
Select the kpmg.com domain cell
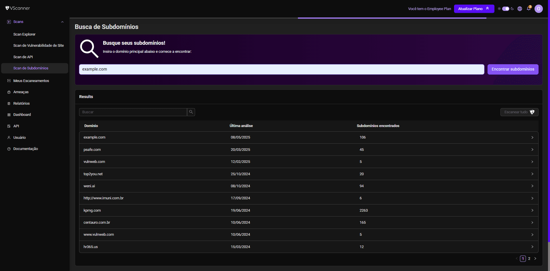tap(92, 210)
